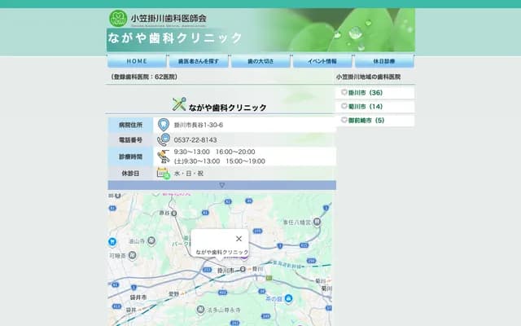Viewport: 521px width, 326px height.
Task: Click the dental tools icon beside the clinic name
Action: pyautogui.click(x=179, y=104)
